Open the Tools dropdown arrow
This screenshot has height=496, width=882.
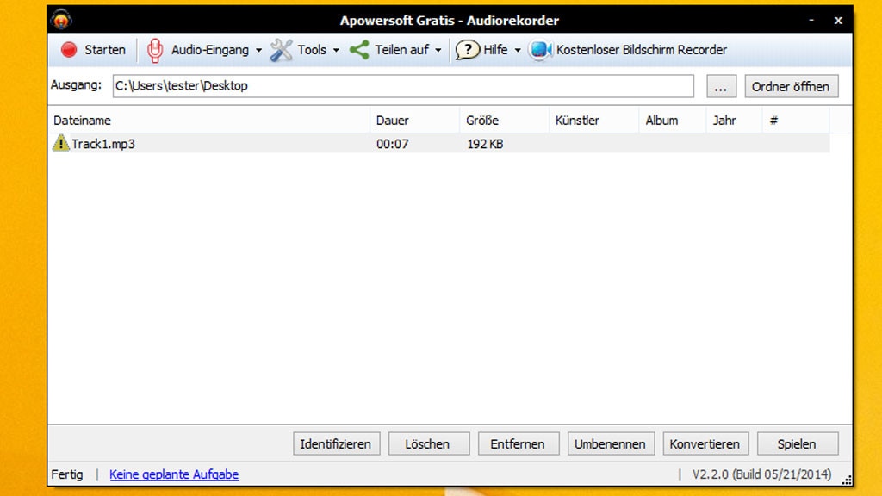336,50
